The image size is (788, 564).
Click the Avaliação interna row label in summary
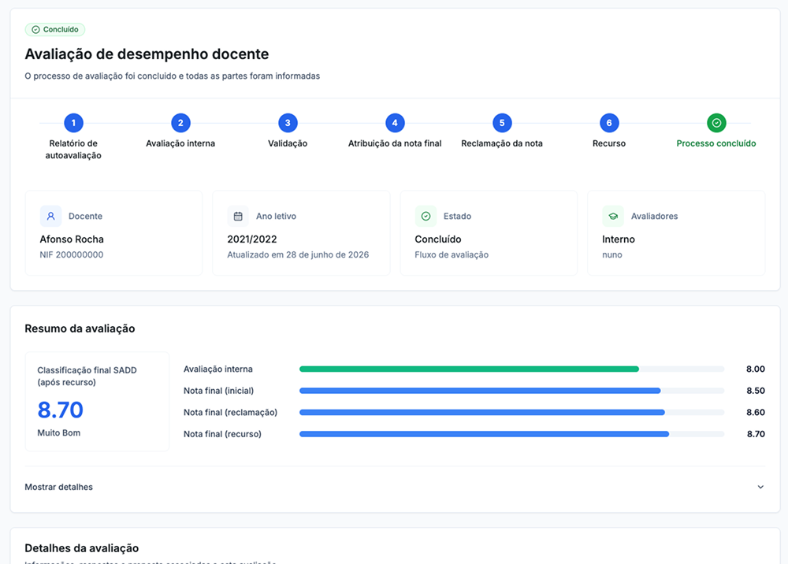click(x=218, y=369)
